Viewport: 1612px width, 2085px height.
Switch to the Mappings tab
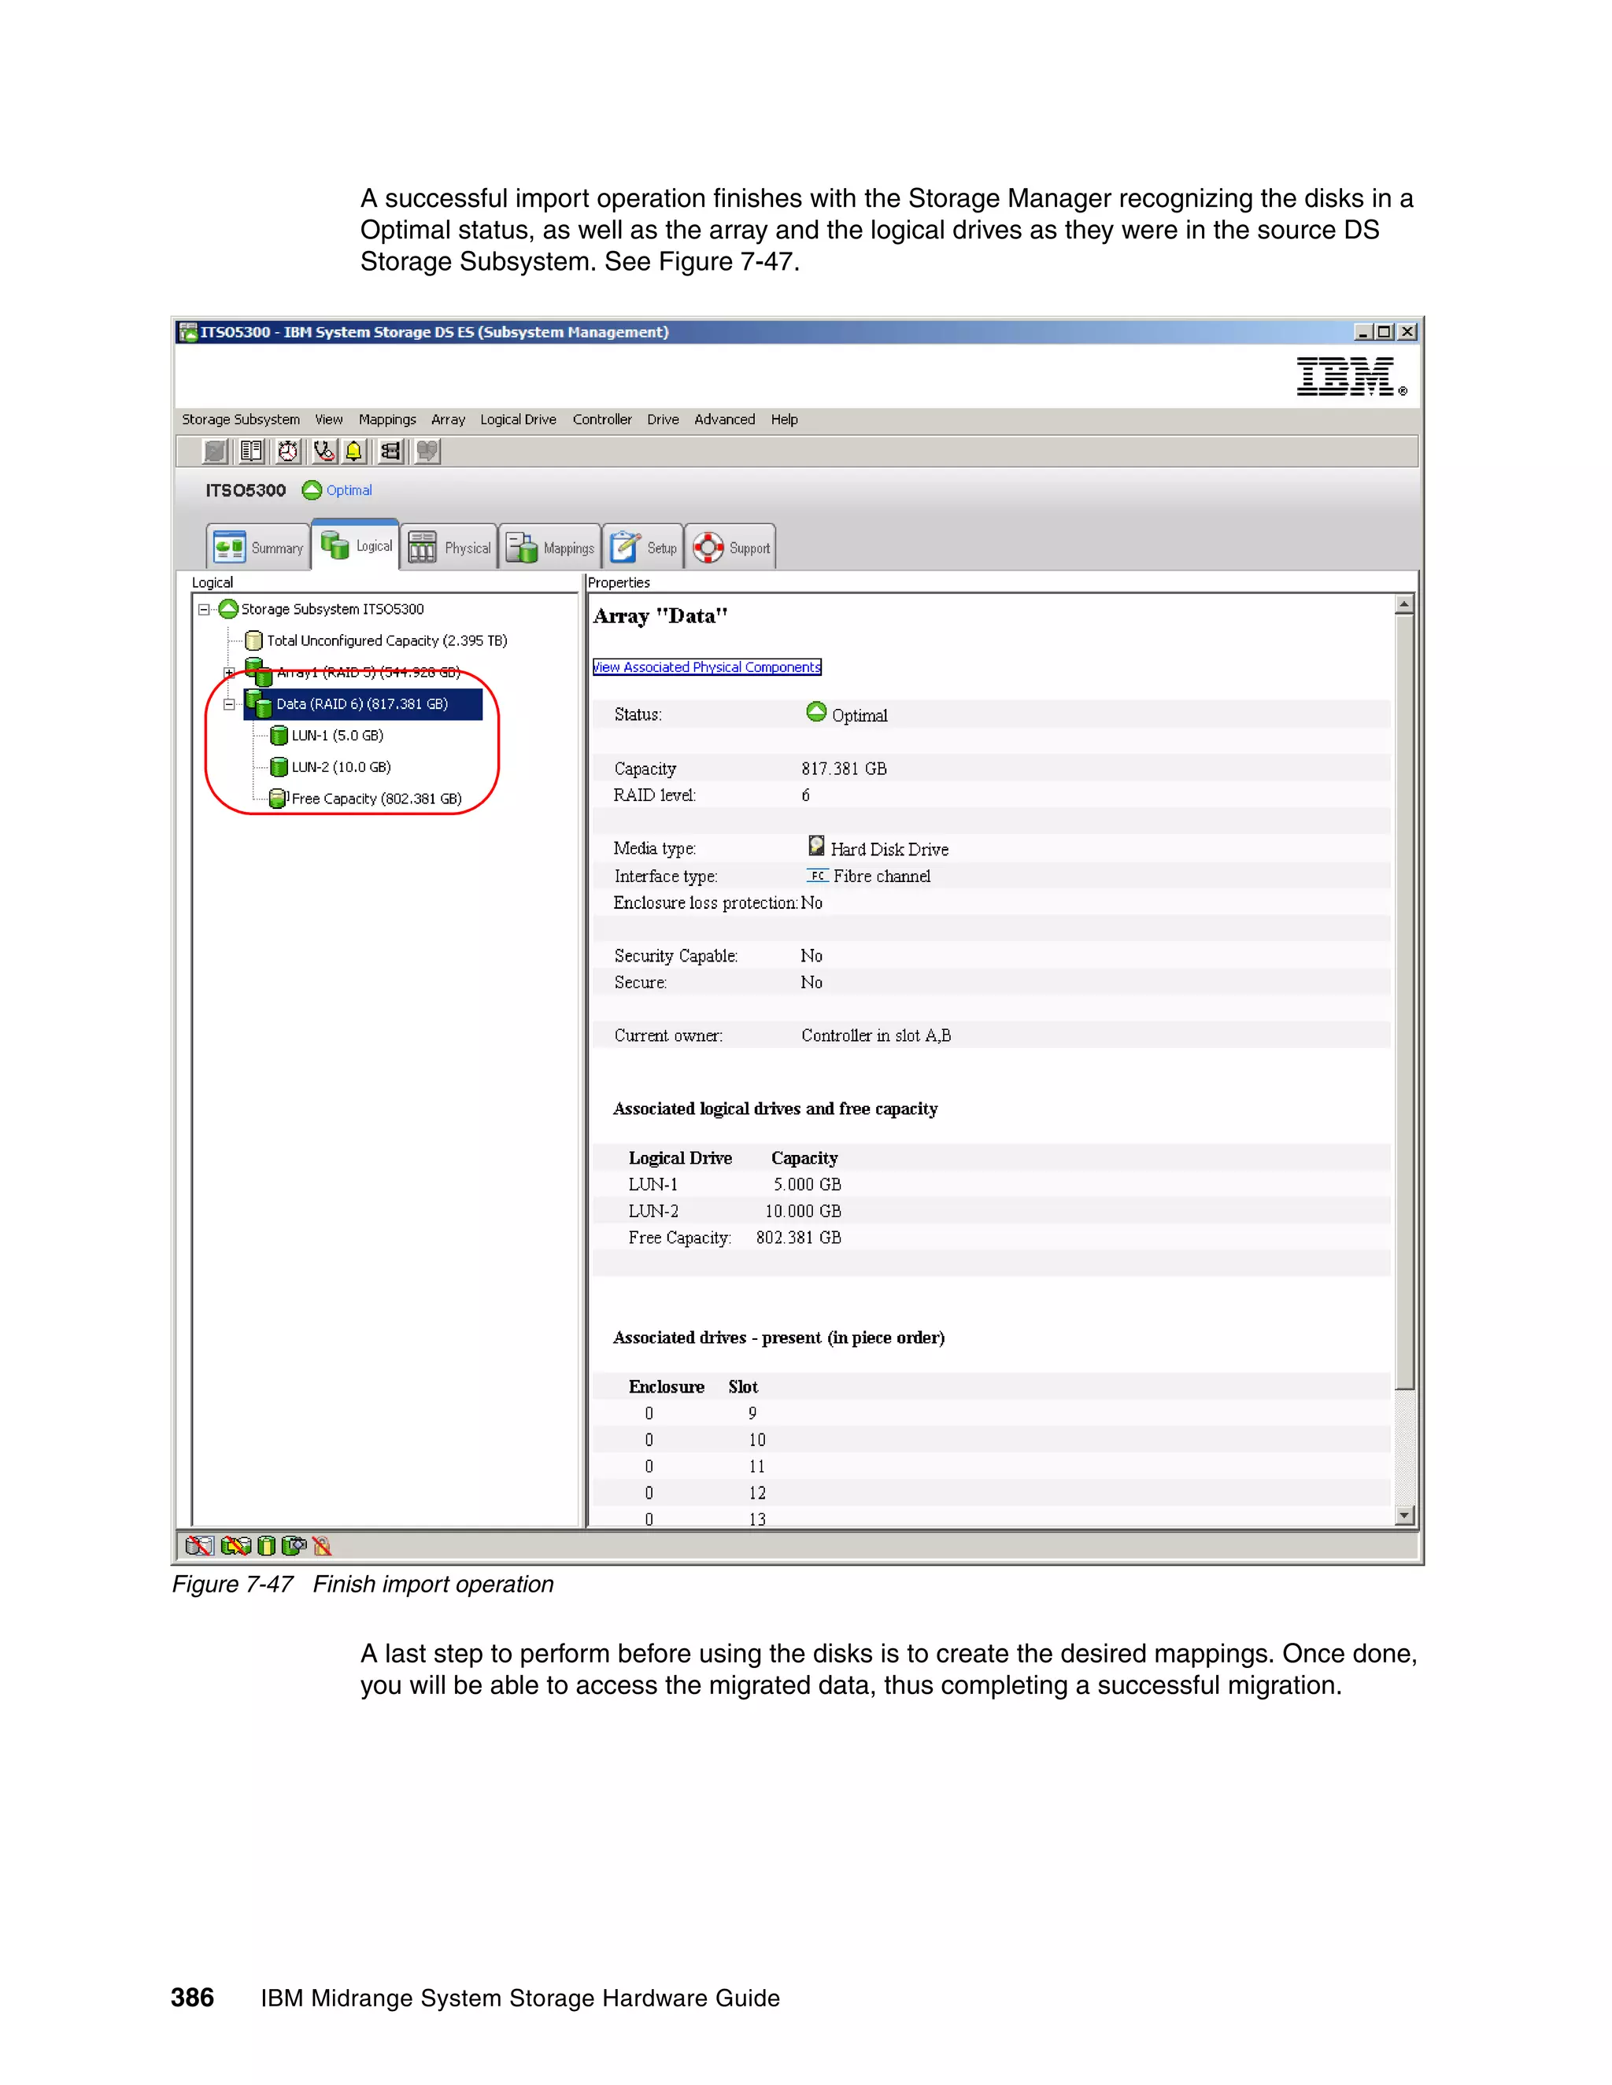[550, 547]
